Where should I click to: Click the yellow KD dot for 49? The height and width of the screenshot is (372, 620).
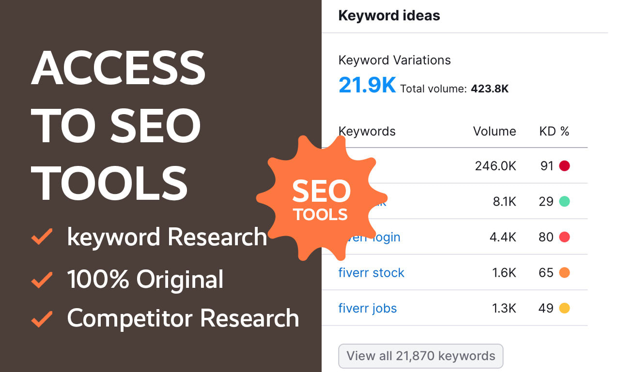tap(564, 308)
